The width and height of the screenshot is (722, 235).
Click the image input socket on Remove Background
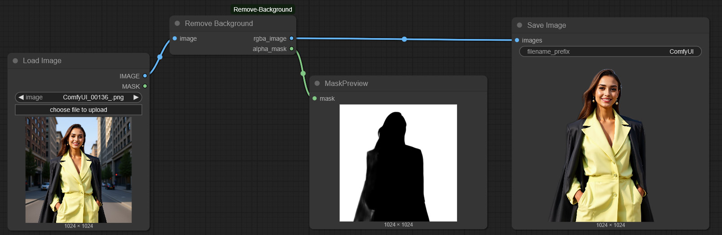click(175, 38)
